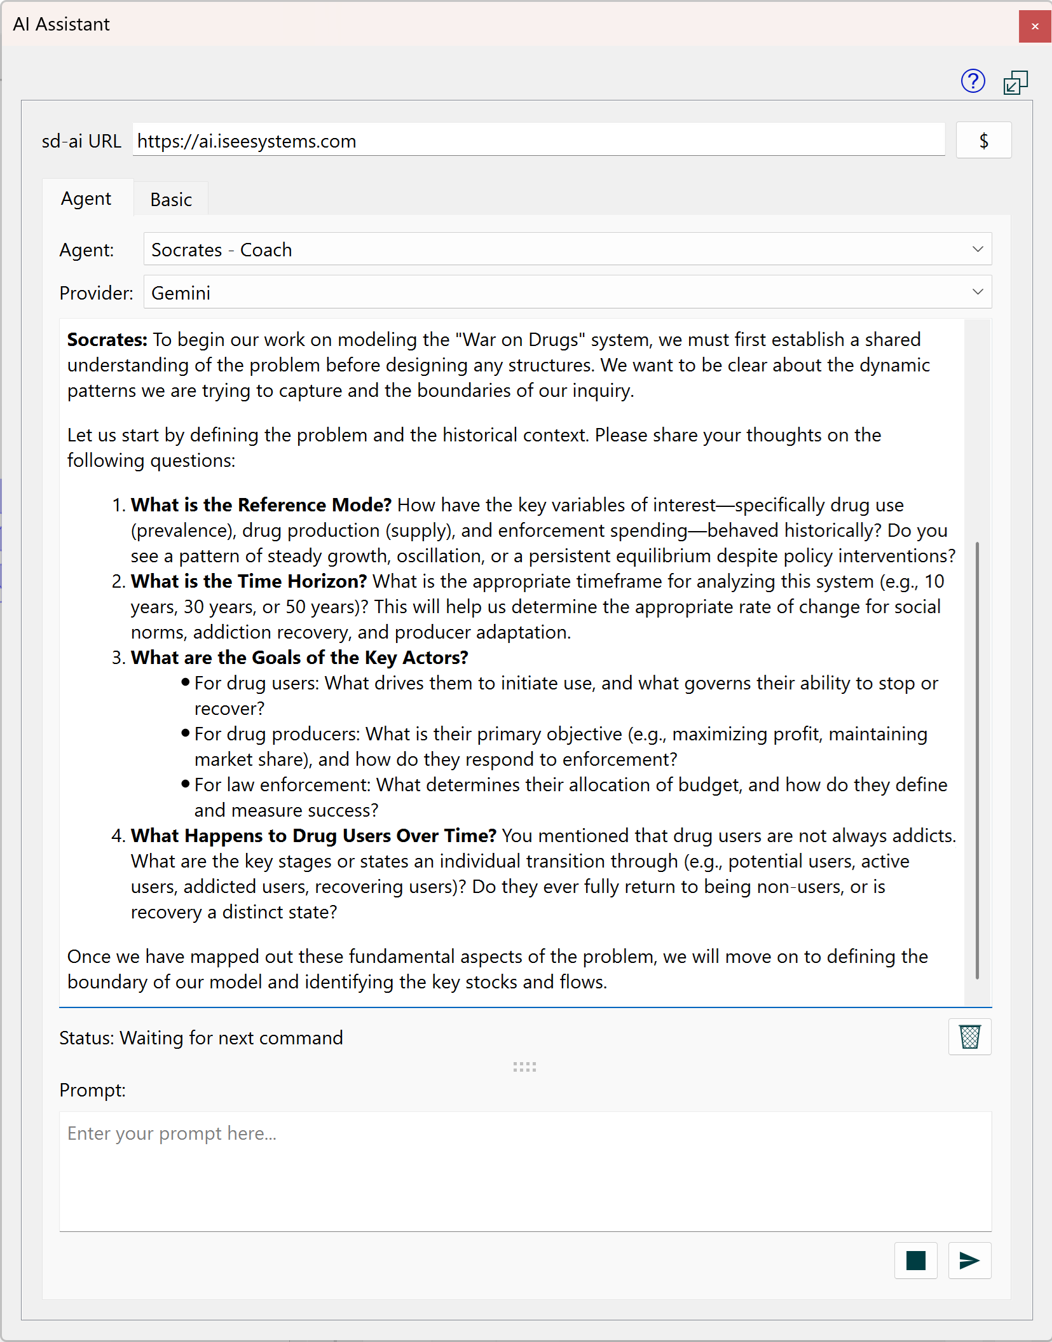This screenshot has height=1342, width=1052.
Task: Send the prompt with the arrow icon
Action: pyautogui.click(x=969, y=1260)
